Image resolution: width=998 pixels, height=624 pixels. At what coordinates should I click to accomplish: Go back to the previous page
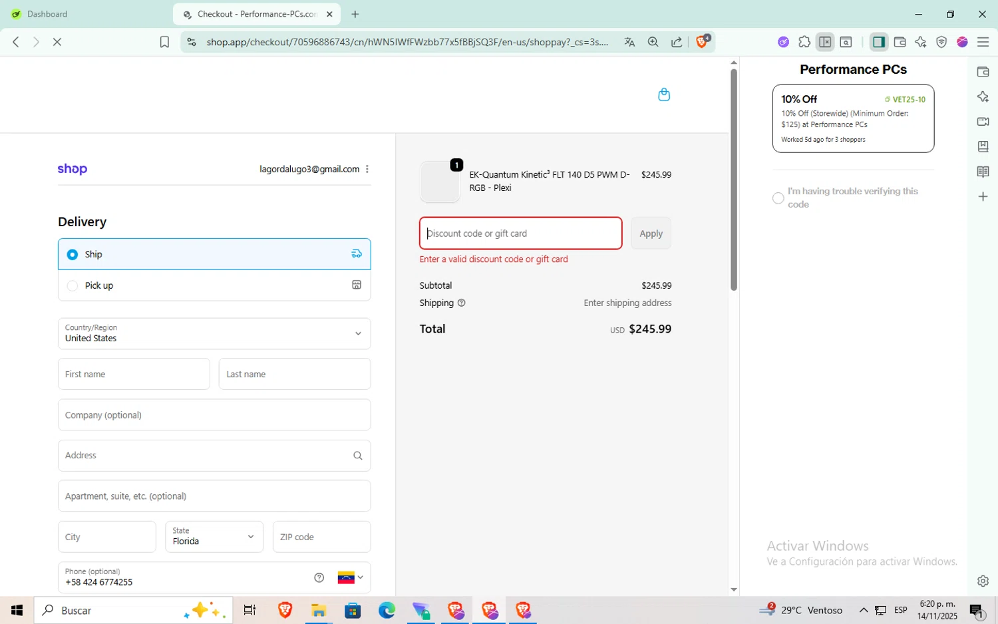(16, 42)
